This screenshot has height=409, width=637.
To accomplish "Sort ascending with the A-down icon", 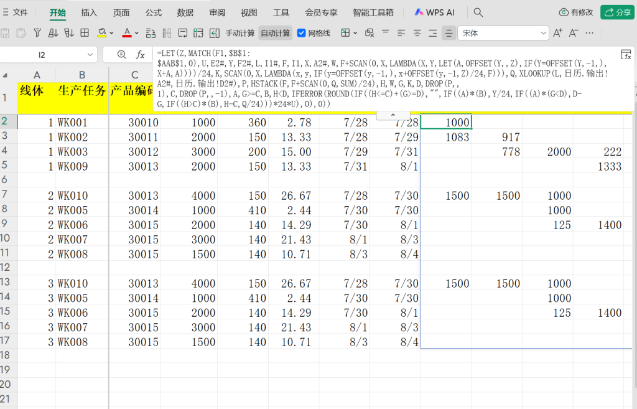I will (53, 33).
